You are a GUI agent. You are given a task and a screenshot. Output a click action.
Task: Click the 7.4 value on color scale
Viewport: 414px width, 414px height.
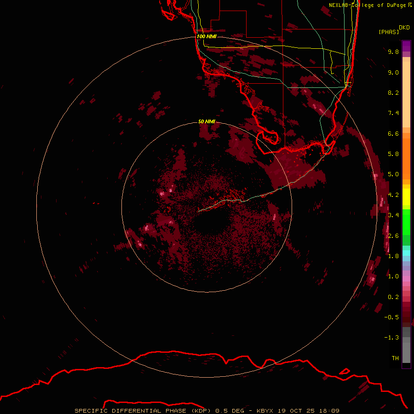(x=393, y=113)
